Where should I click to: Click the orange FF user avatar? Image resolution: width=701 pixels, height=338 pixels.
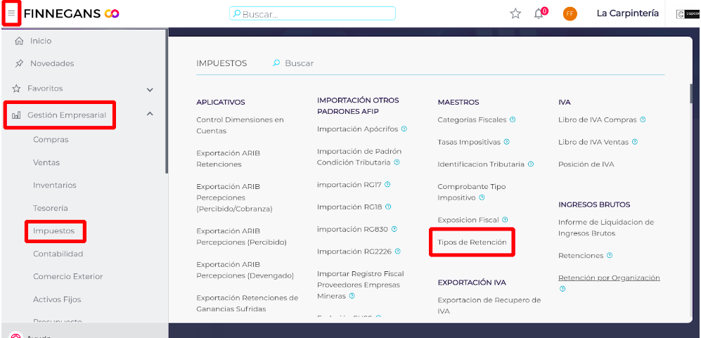click(570, 14)
